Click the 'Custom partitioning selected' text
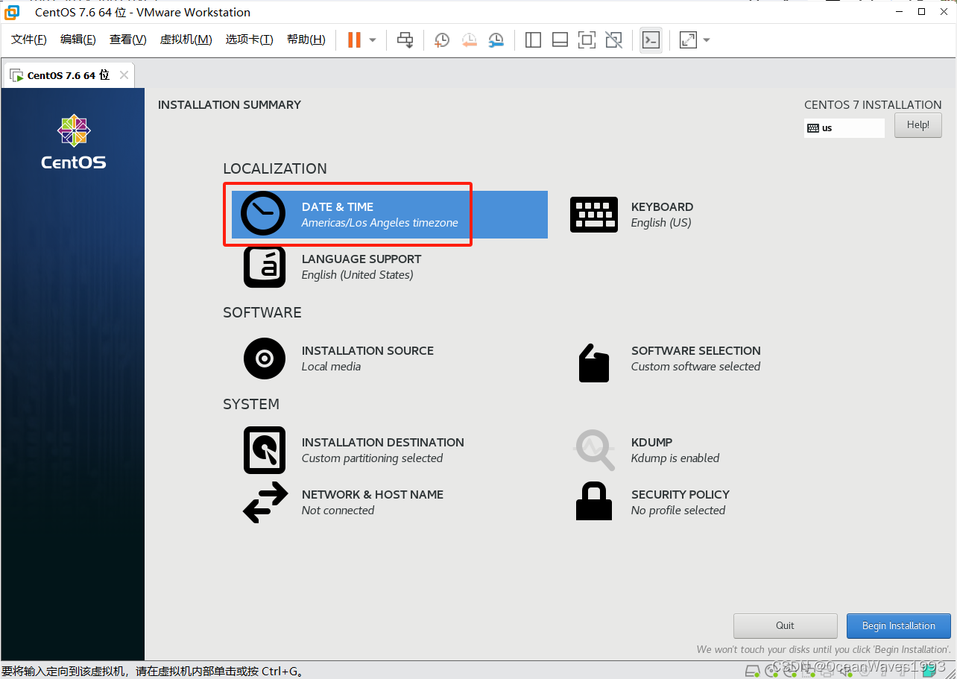This screenshot has height=679, width=957. 372,458
